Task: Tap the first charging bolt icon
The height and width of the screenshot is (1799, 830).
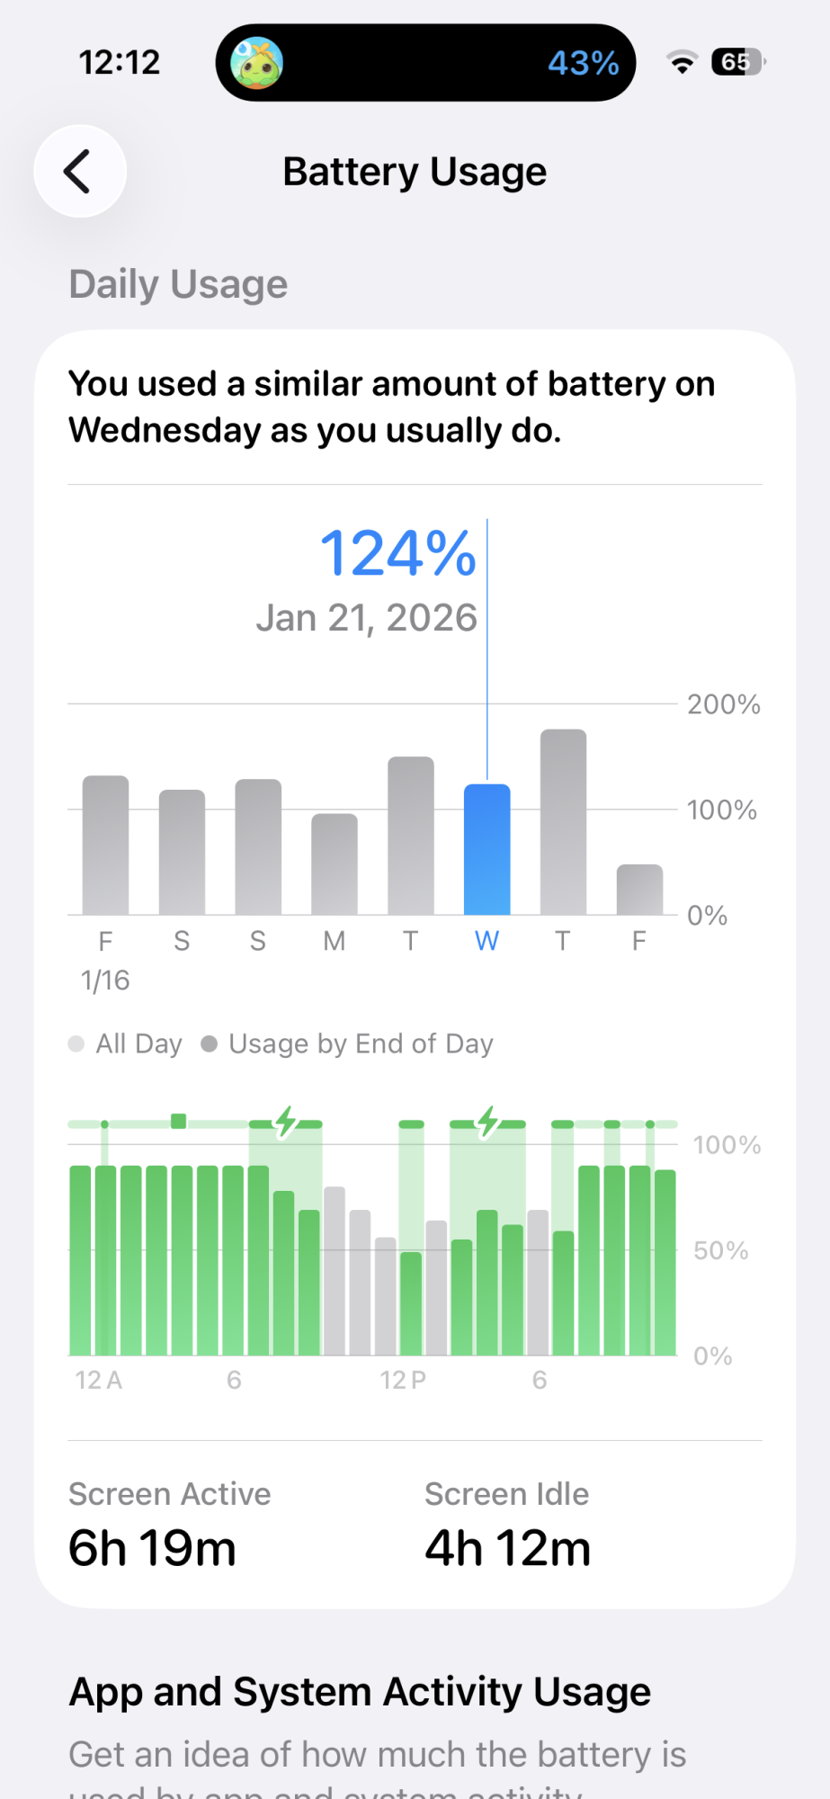Action: tap(286, 1122)
